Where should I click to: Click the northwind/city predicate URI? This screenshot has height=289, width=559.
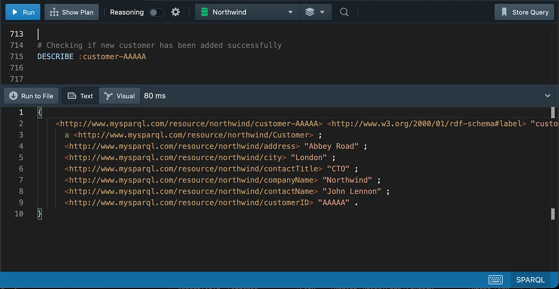point(175,157)
